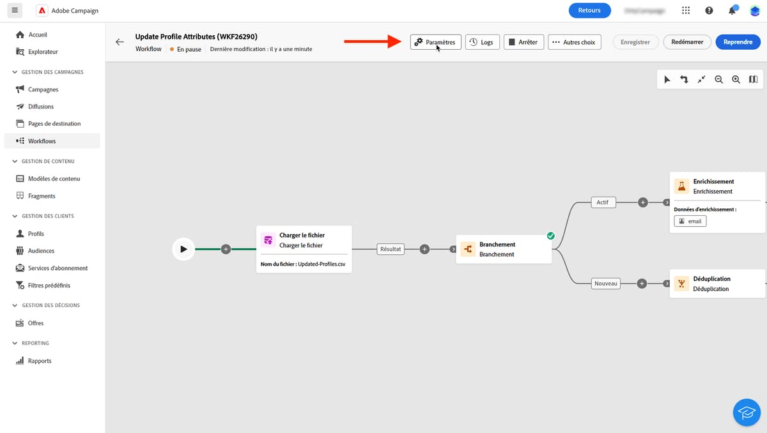
Task: Click the hamburger menu icon top left
Action: coord(14,10)
